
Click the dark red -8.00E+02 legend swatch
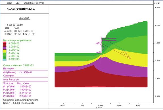[x=5, y=45]
